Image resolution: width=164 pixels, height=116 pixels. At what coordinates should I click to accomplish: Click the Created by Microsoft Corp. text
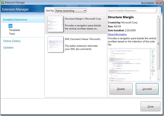pos(123,23)
